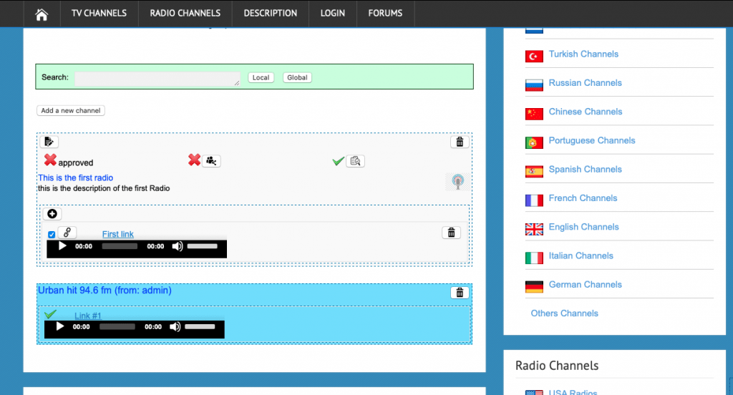Play the First link audio
The height and width of the screenshot is (395, 733).
tap(62, 246)
